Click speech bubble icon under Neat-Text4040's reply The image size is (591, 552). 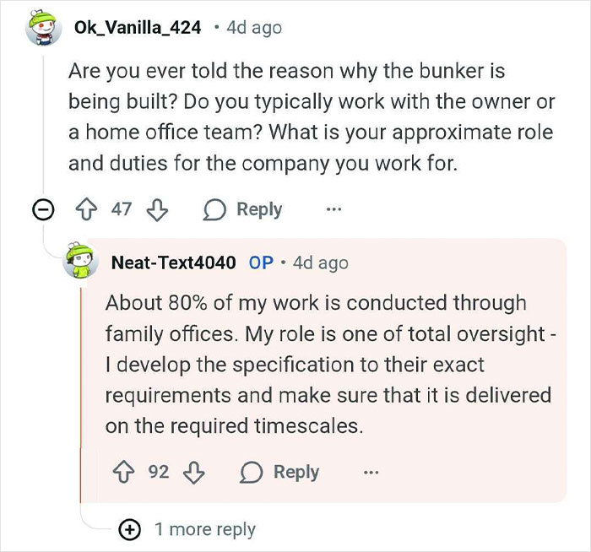pyautogui.click(x=252, y=472)
